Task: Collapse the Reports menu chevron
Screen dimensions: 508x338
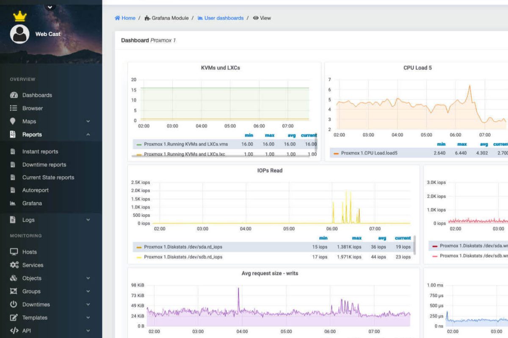Action: (88, 134)
